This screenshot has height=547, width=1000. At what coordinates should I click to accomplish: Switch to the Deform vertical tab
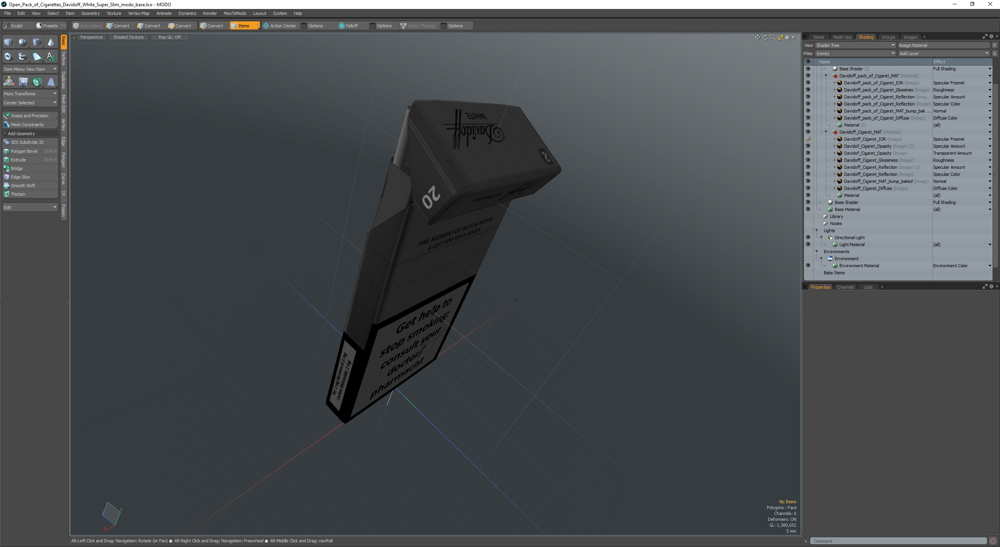tap(64, 59)
